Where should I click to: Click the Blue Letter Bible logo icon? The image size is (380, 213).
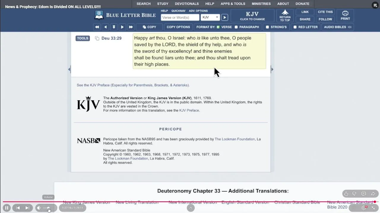[x=99, y=15]
